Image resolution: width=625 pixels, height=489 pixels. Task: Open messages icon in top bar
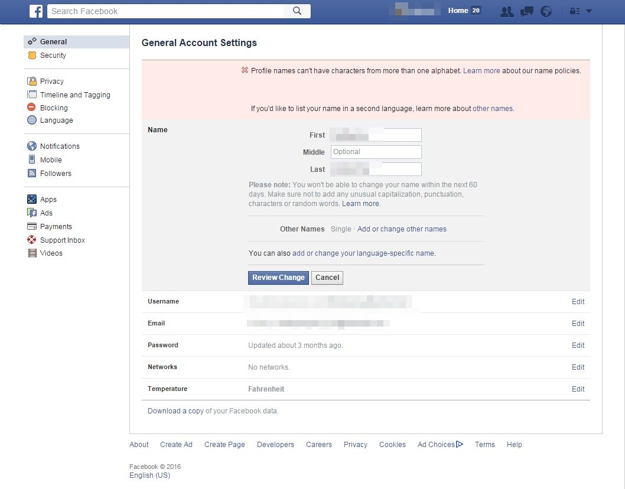pos(526,11)
